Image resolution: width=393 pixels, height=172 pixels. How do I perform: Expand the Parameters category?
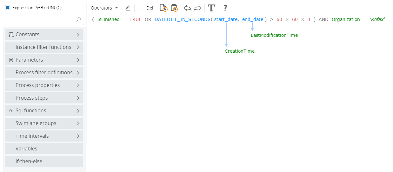point(44,60)
